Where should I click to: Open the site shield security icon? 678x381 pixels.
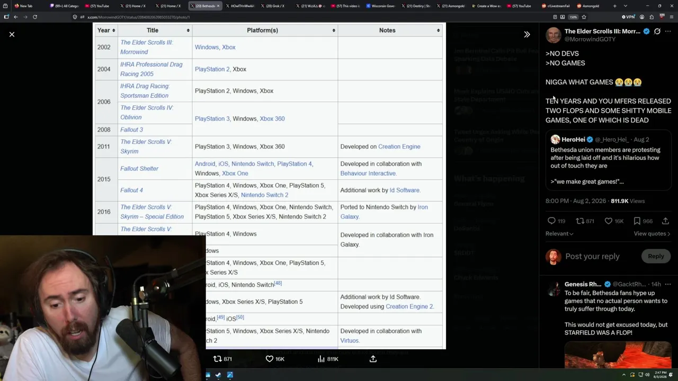click(76, 17)
